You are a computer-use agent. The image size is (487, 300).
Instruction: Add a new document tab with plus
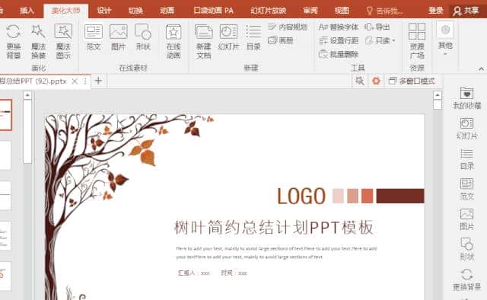(x=98, y=81)
